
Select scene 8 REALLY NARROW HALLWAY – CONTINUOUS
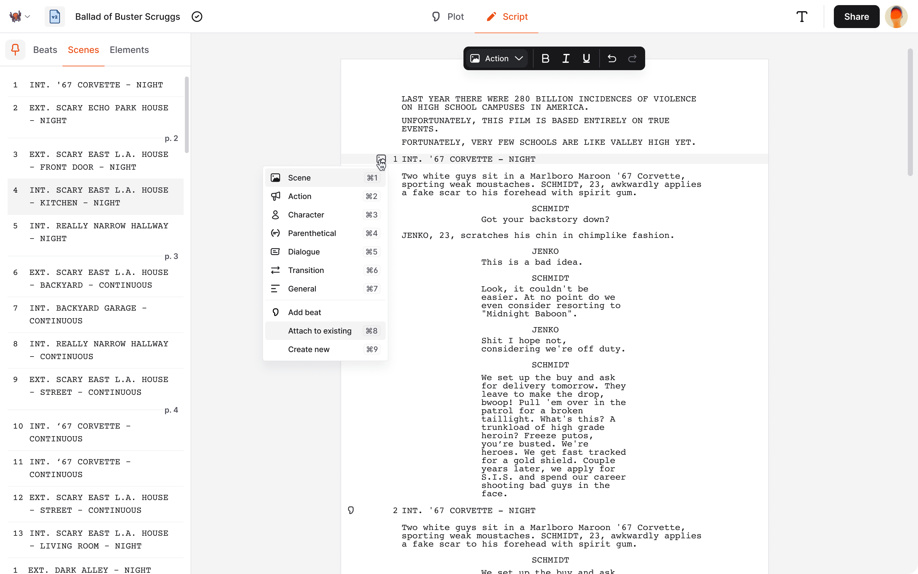pos(96,350)
